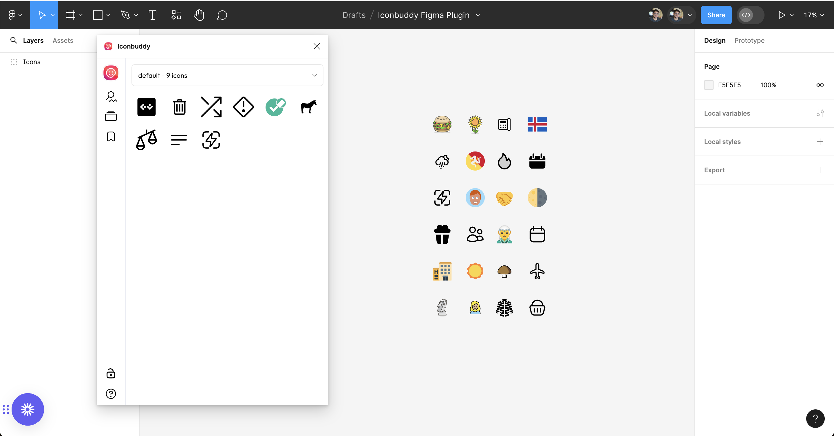Image resolution: width=834 pixels, height=436 pixels.
Task: Select the Frame tool
Action: click(x=70, y=15)
